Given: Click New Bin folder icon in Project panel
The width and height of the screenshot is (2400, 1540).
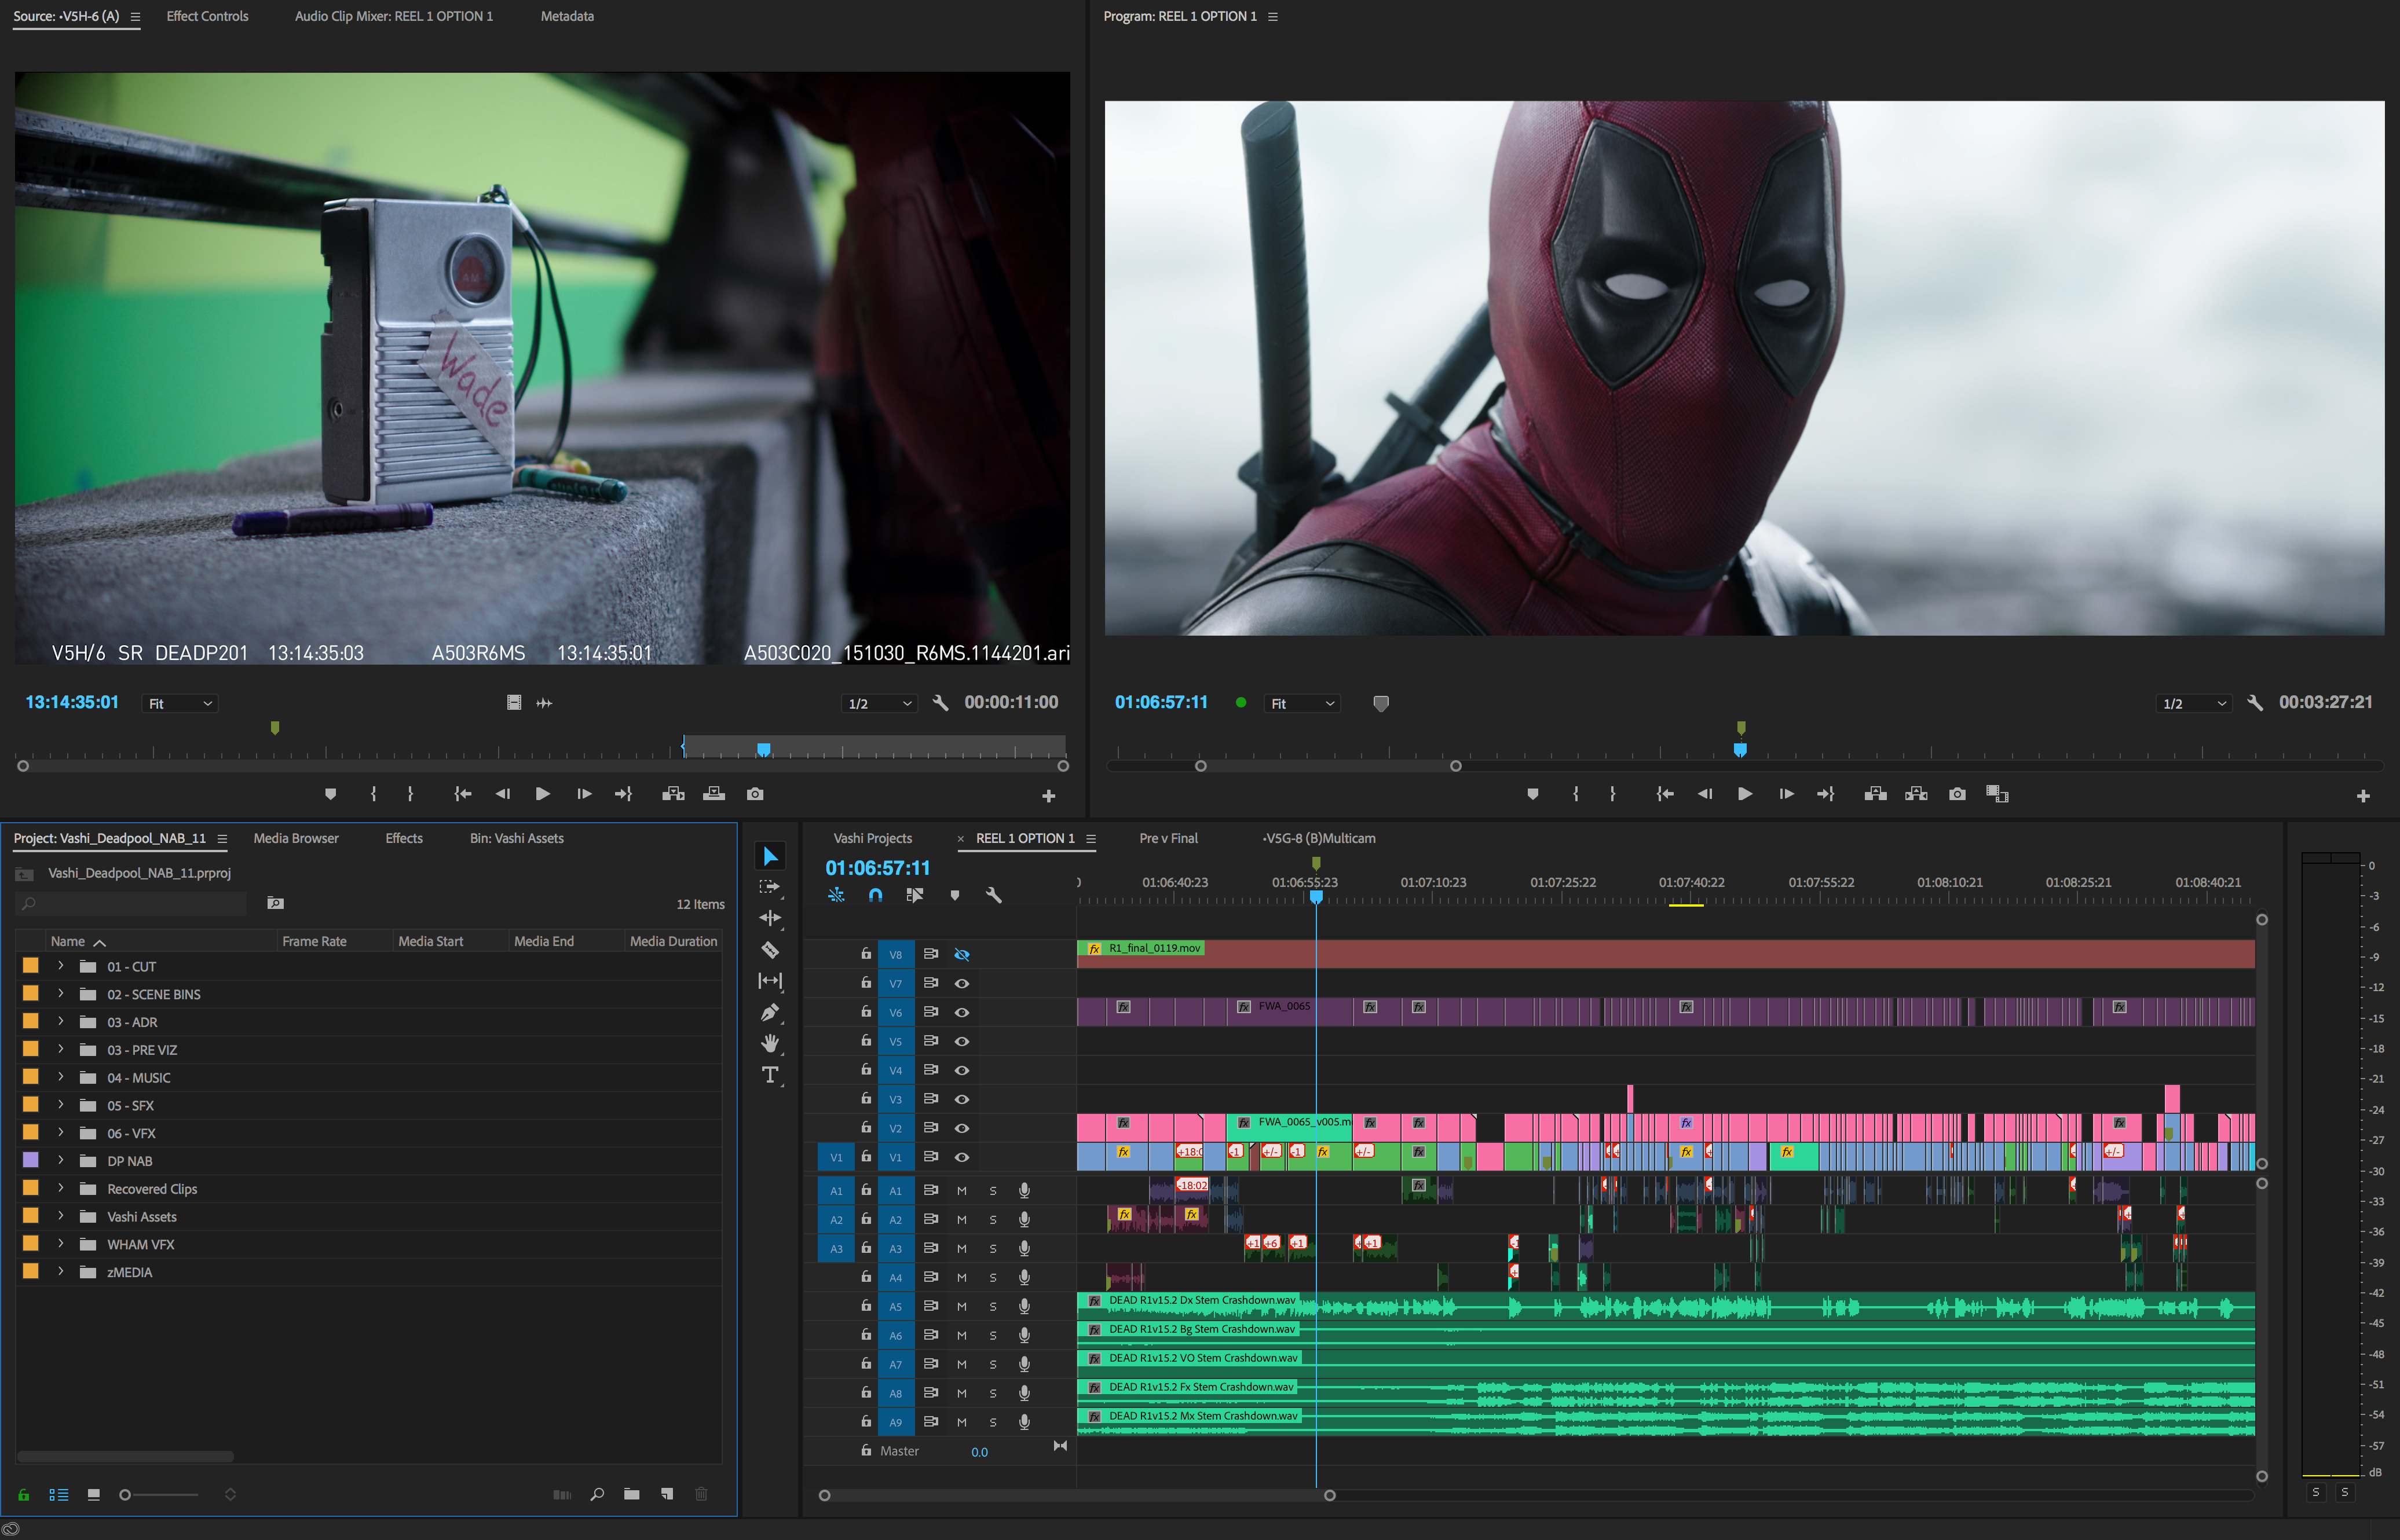Looking at the screenshot, I should click(631, 1494).
